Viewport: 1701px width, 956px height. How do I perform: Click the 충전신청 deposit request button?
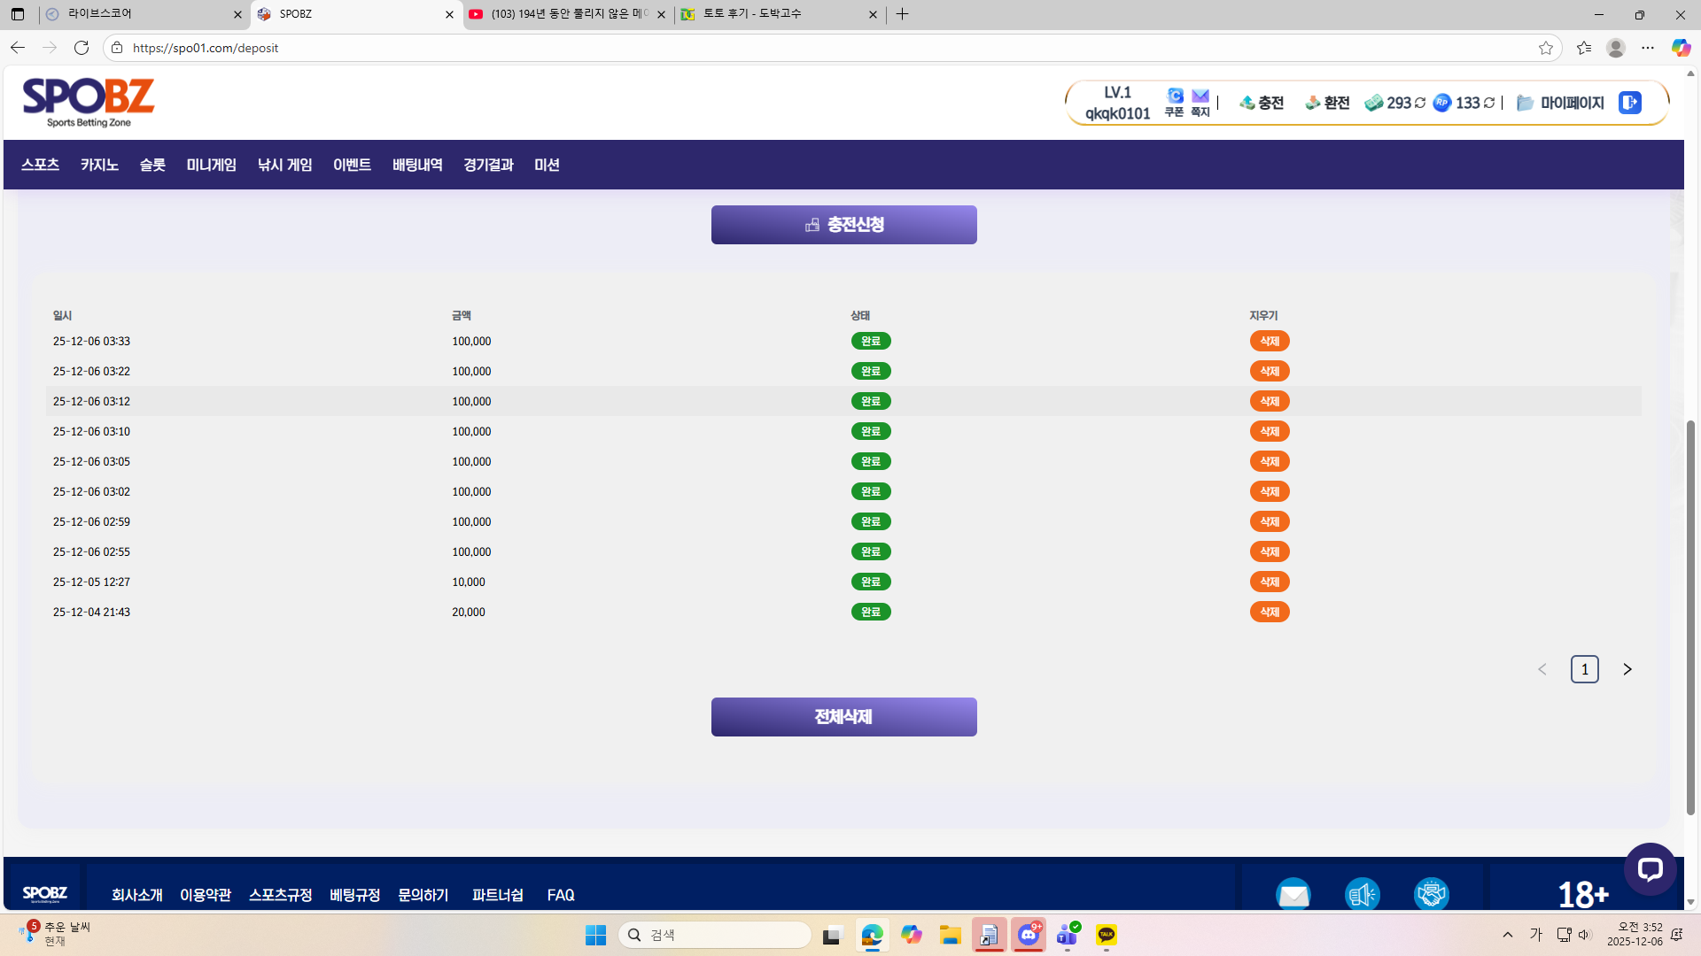click(x=843, y=224)
